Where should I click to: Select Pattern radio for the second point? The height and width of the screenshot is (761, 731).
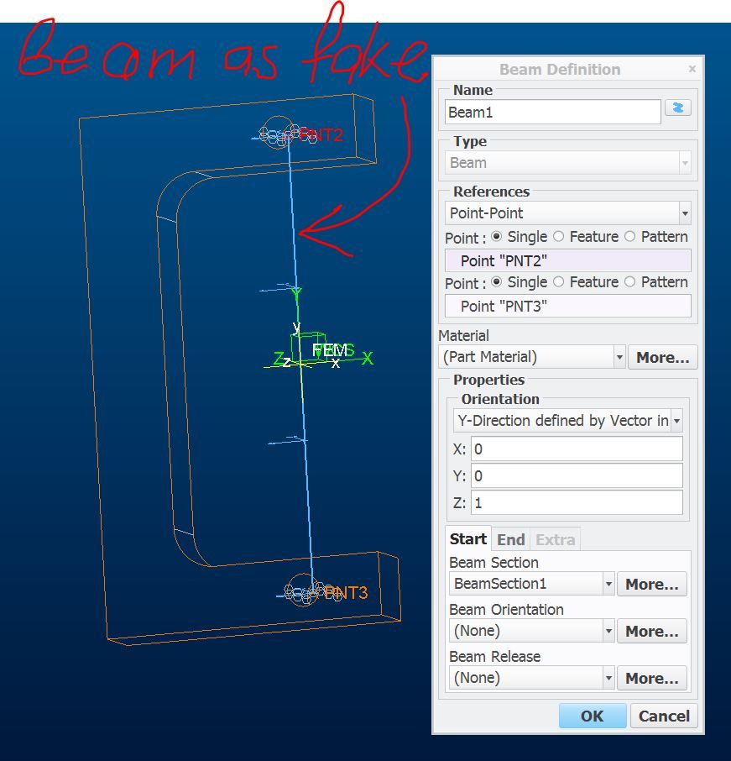[629, 282]
